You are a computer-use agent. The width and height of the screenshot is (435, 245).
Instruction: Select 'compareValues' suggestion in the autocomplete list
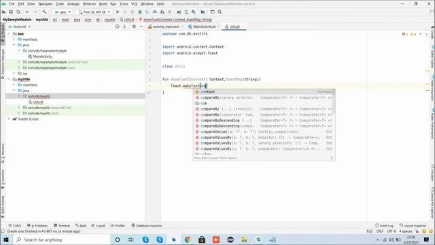click(264, 131)
